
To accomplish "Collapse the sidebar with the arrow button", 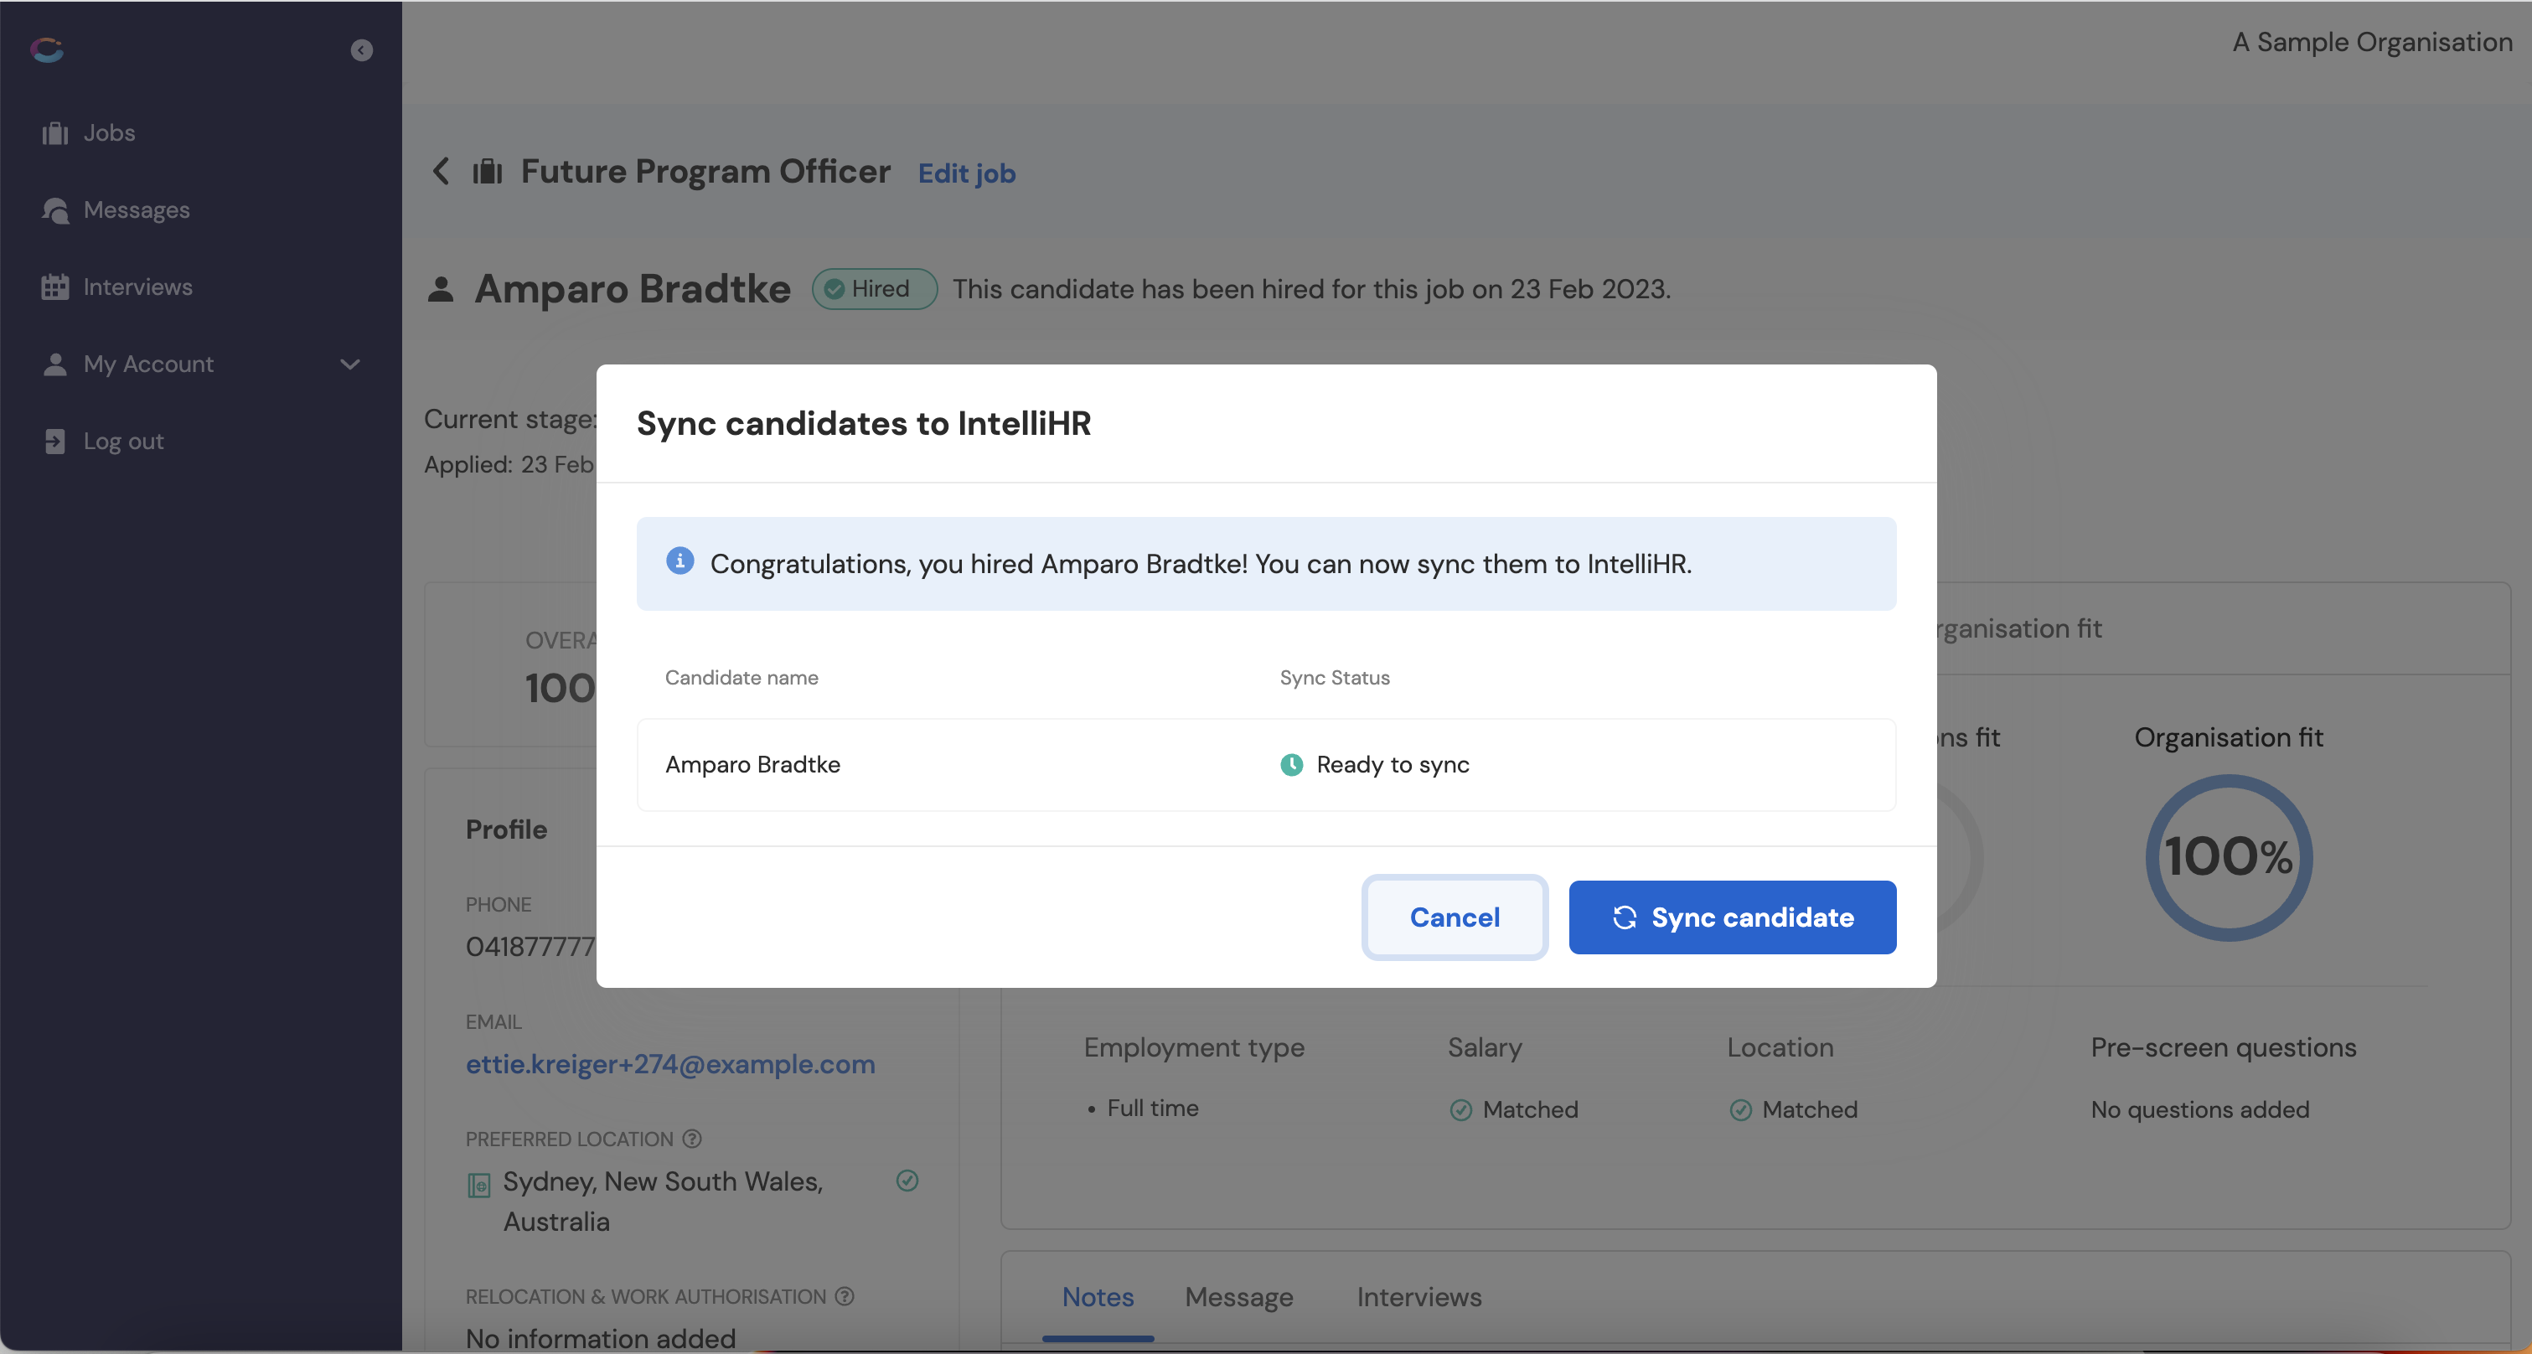I will 362,50.
